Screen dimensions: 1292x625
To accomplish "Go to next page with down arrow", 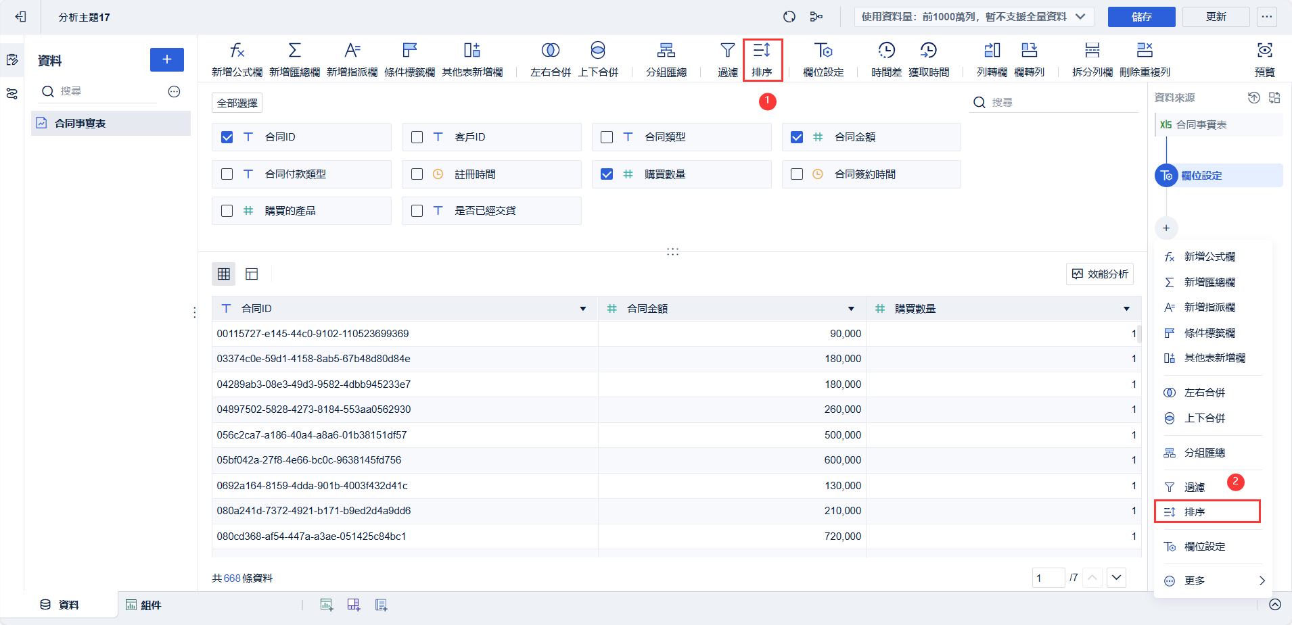I will coord(1116,578).
